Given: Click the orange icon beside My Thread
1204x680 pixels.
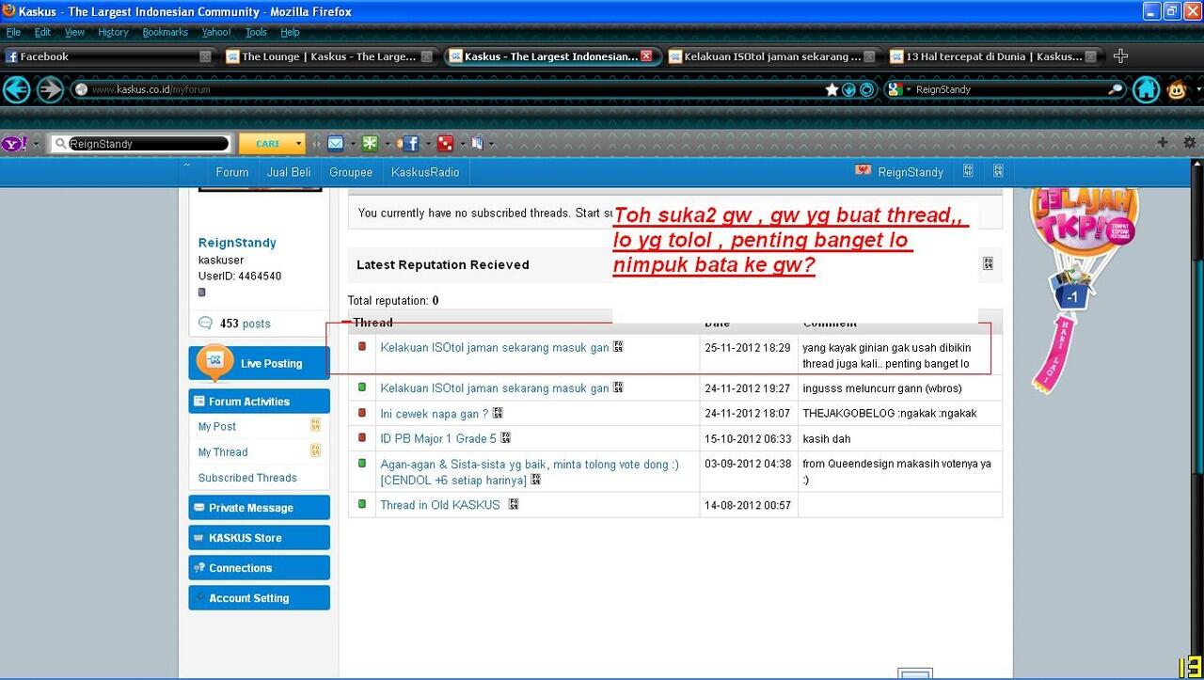Looking at the screenshot, I should [316, 451].
